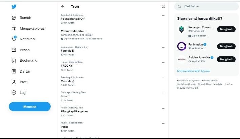Open more options for #Tangkap2Pangeran

click(x=163, y=108)
